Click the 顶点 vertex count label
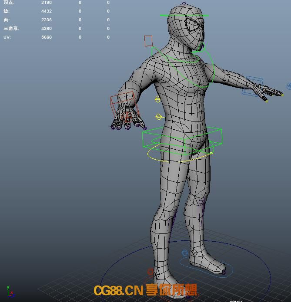This screenshot has height=302, width=291. (x=9, y=3)
